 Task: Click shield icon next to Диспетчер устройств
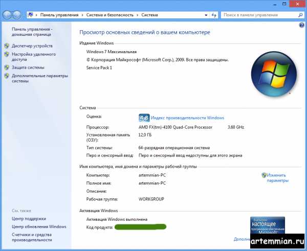(x=7, y=46)
